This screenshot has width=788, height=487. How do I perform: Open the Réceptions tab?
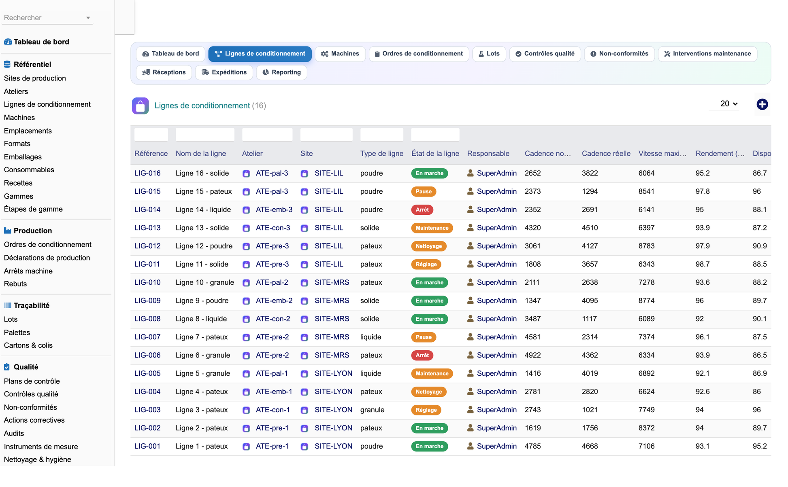pyautogui.click(x=164, y=72)
